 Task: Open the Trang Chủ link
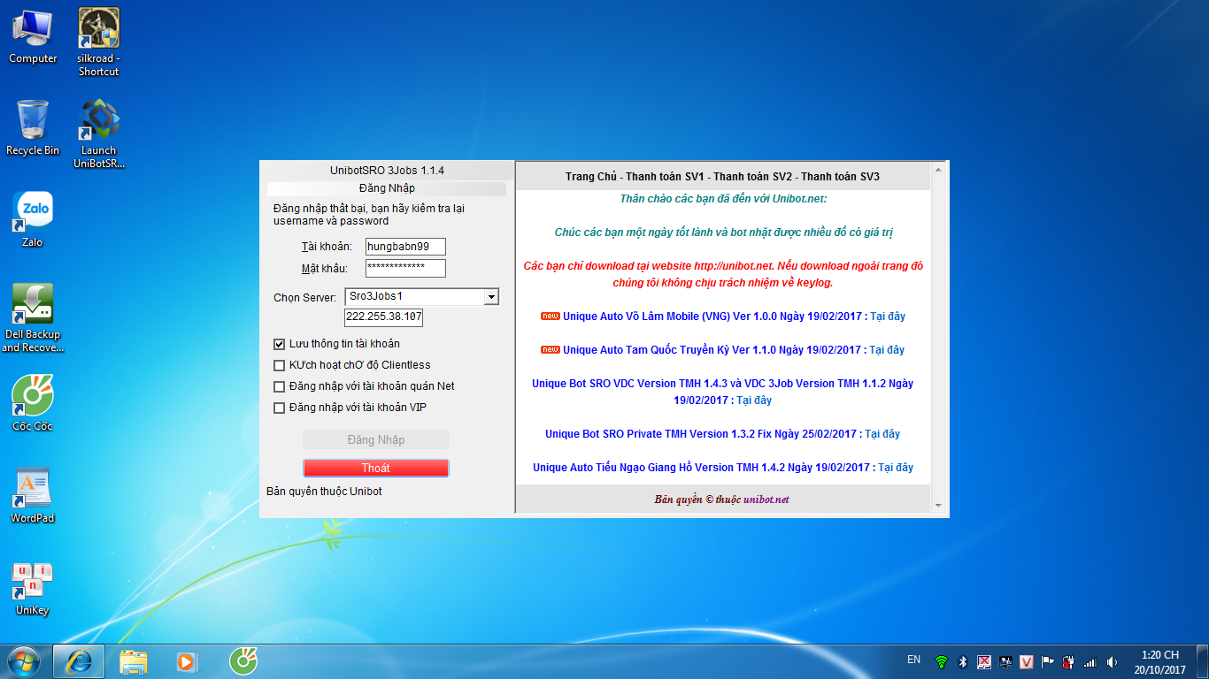click(590, 177)
